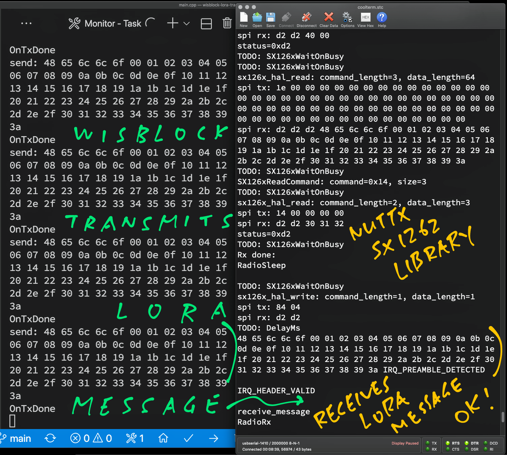Toggle the DTR signal indicator

(x=467, y=443)
